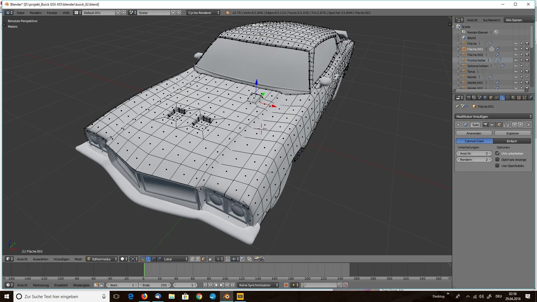Open the Material properties tab
Image resolution: width=537 pixels, height=302 pixels.
pyautogui.click(x=513, y=98)
